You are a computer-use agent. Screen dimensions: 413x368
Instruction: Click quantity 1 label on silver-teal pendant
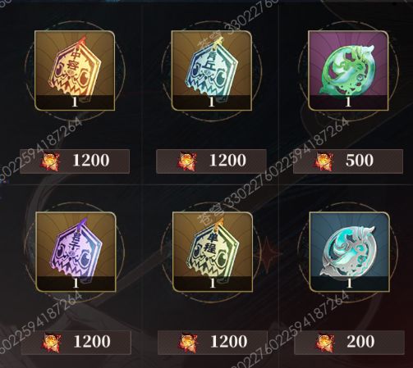349,284
